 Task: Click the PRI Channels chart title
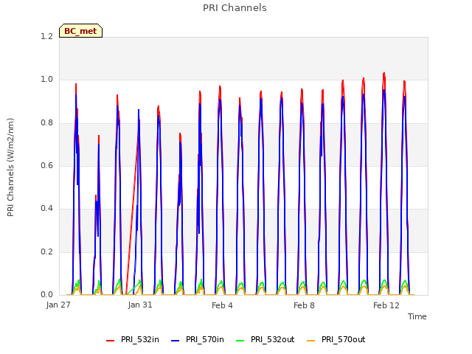(235, 8)
